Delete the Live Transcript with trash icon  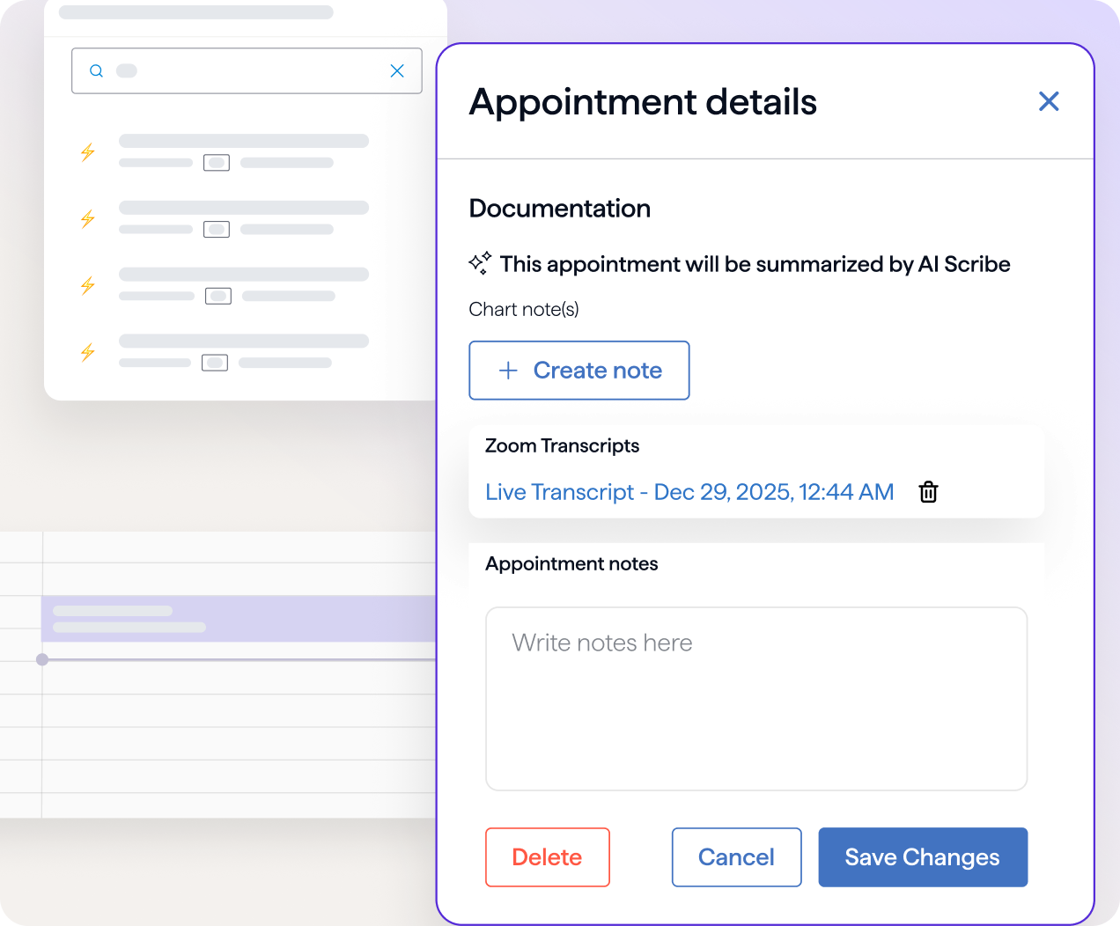(928, 492)
